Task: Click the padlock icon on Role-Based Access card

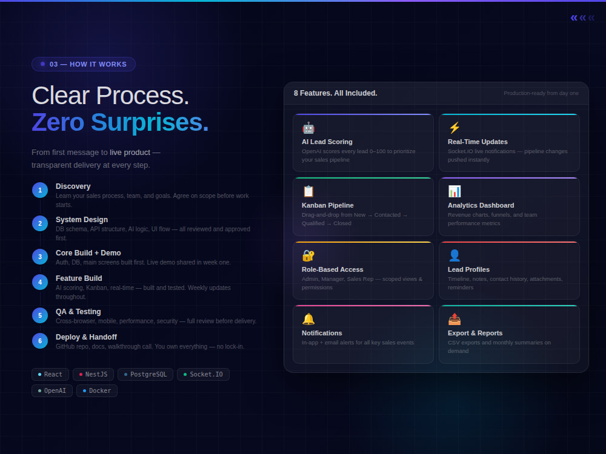Action: point(308,255)
